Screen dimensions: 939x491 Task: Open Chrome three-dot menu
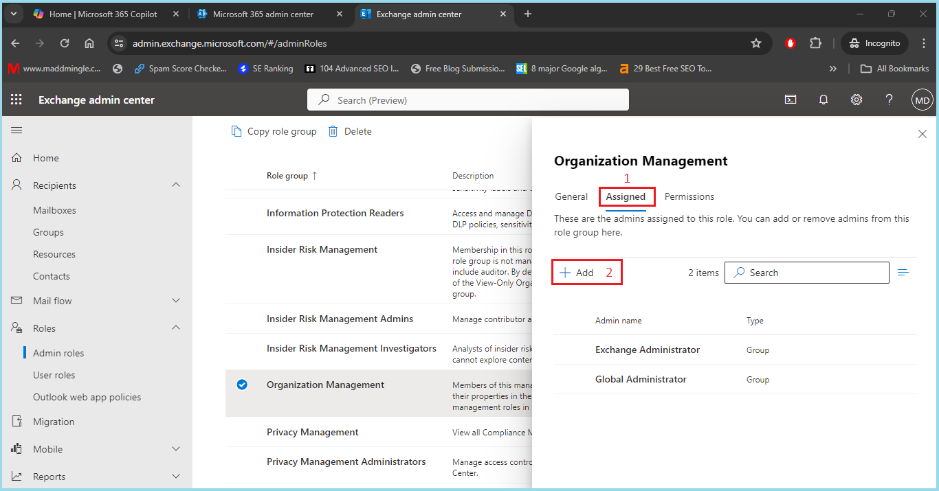pyautogui.click(x=924, y=43)
